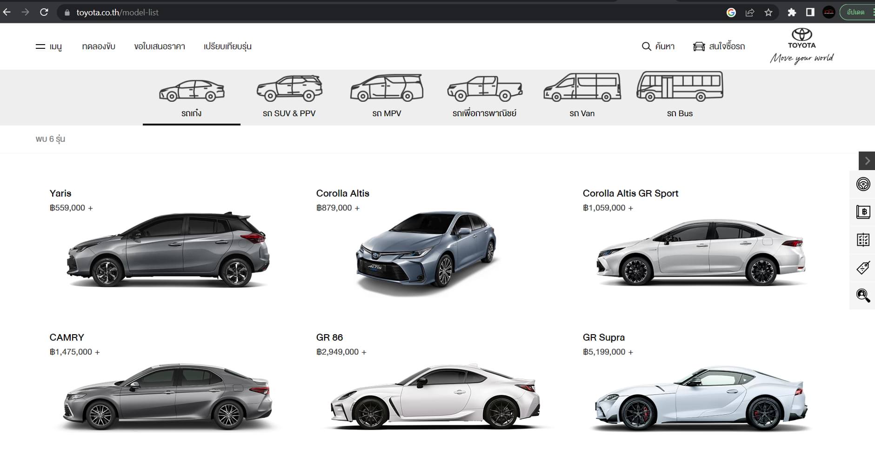The image size is (875, 455).
Task: Click the Yaris ฿559,000 price
Action: coord(71,208)
